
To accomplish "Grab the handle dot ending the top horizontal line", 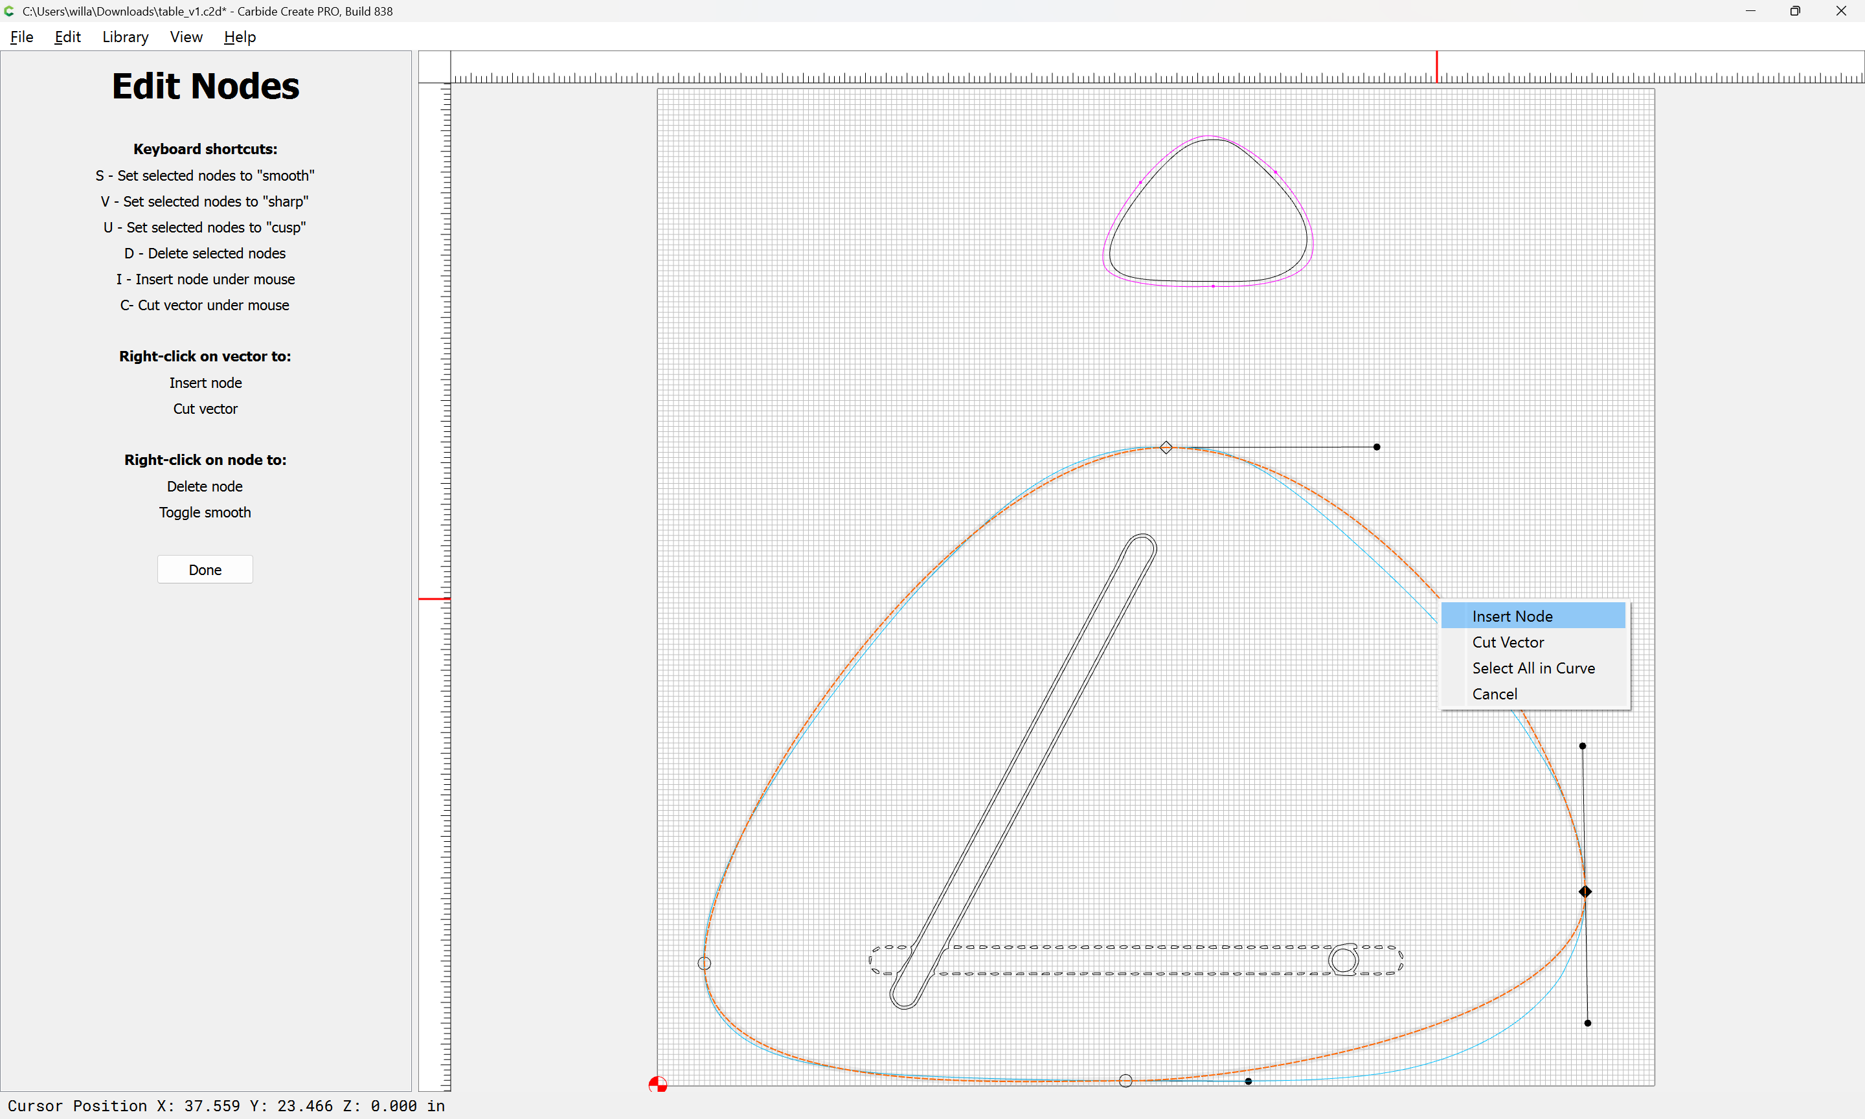I will (x=1377, y=447).
